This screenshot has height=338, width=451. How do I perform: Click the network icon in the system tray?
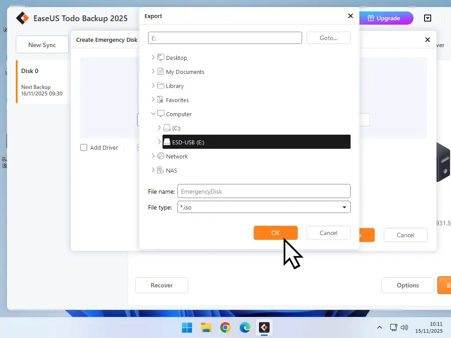click(393, 327)
